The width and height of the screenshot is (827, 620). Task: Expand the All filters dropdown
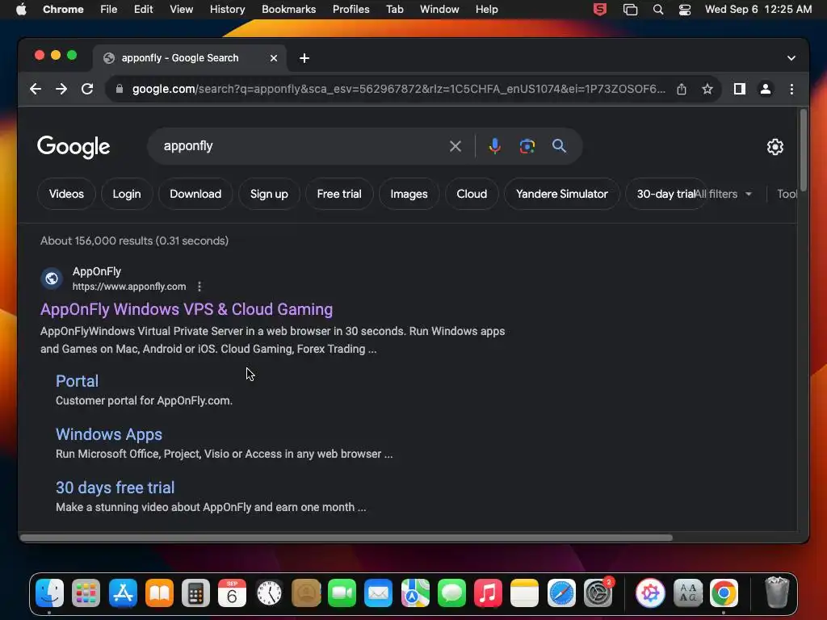tap(723, 194)
